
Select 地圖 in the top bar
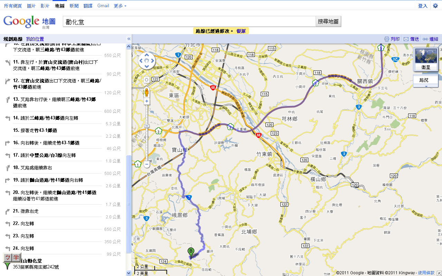(x=59, y=6)
